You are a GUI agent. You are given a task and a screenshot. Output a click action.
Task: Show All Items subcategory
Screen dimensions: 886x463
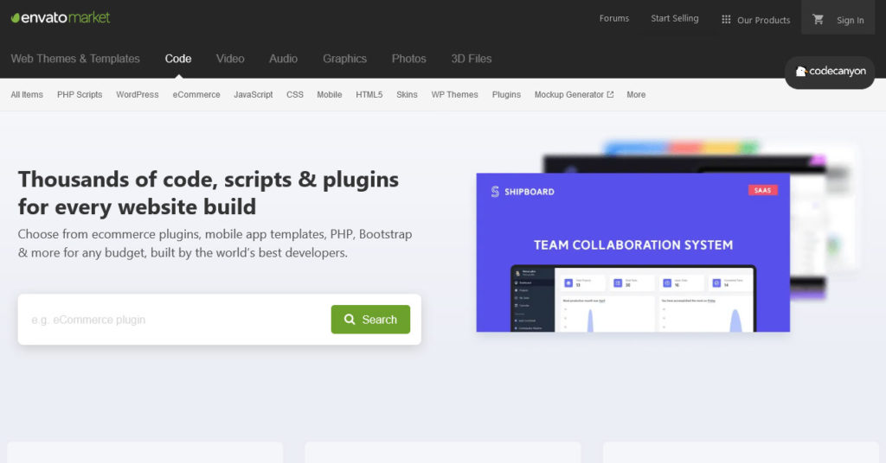click(x=27, y=95)
